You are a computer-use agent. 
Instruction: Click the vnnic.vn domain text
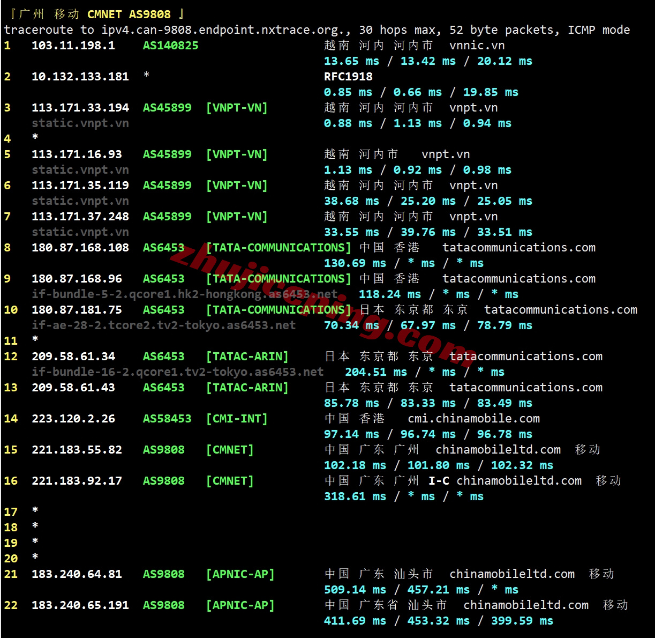[477, 46]
